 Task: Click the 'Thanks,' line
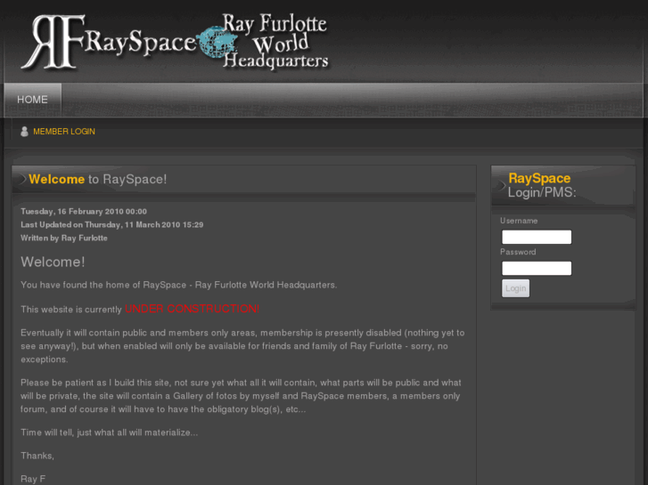coord(37,456)
